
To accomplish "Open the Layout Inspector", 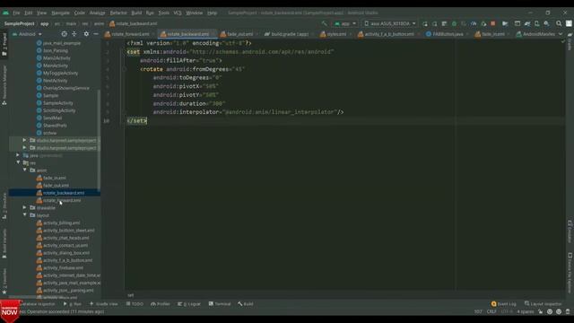I will tap(544, 304).
